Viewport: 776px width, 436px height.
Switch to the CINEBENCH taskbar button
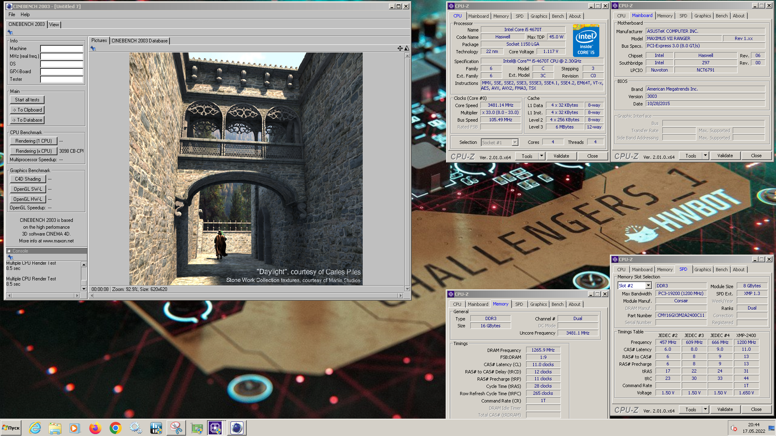tap(237, 428)
